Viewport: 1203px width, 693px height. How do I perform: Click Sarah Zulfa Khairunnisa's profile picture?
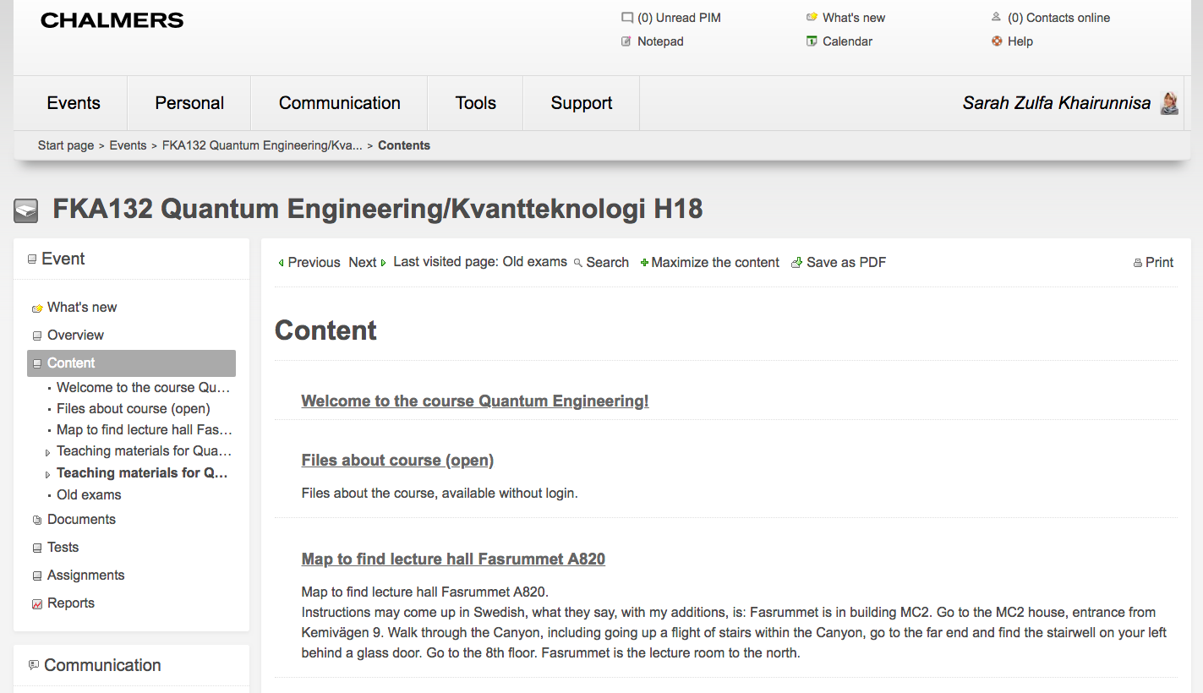[x=1169, y=103]
